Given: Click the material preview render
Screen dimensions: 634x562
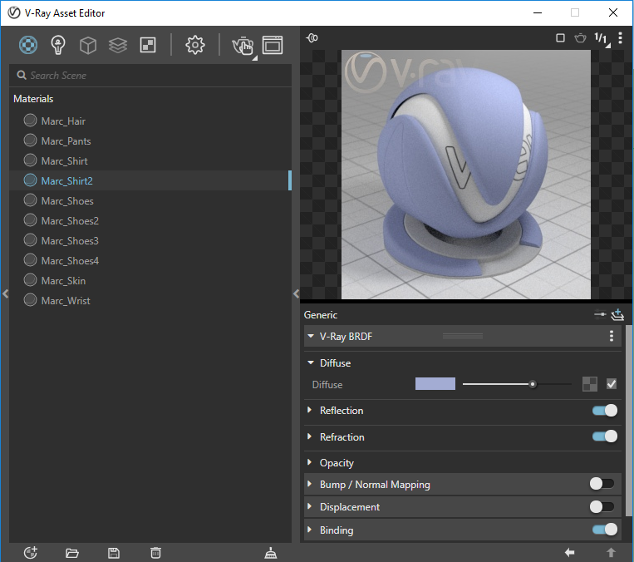Looking at the screenshot, I should (x=466, y=175).
